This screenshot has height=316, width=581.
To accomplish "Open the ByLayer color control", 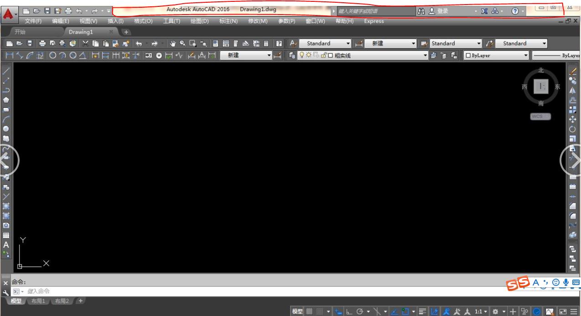I will pyautogui.click(x=497, y=56).
